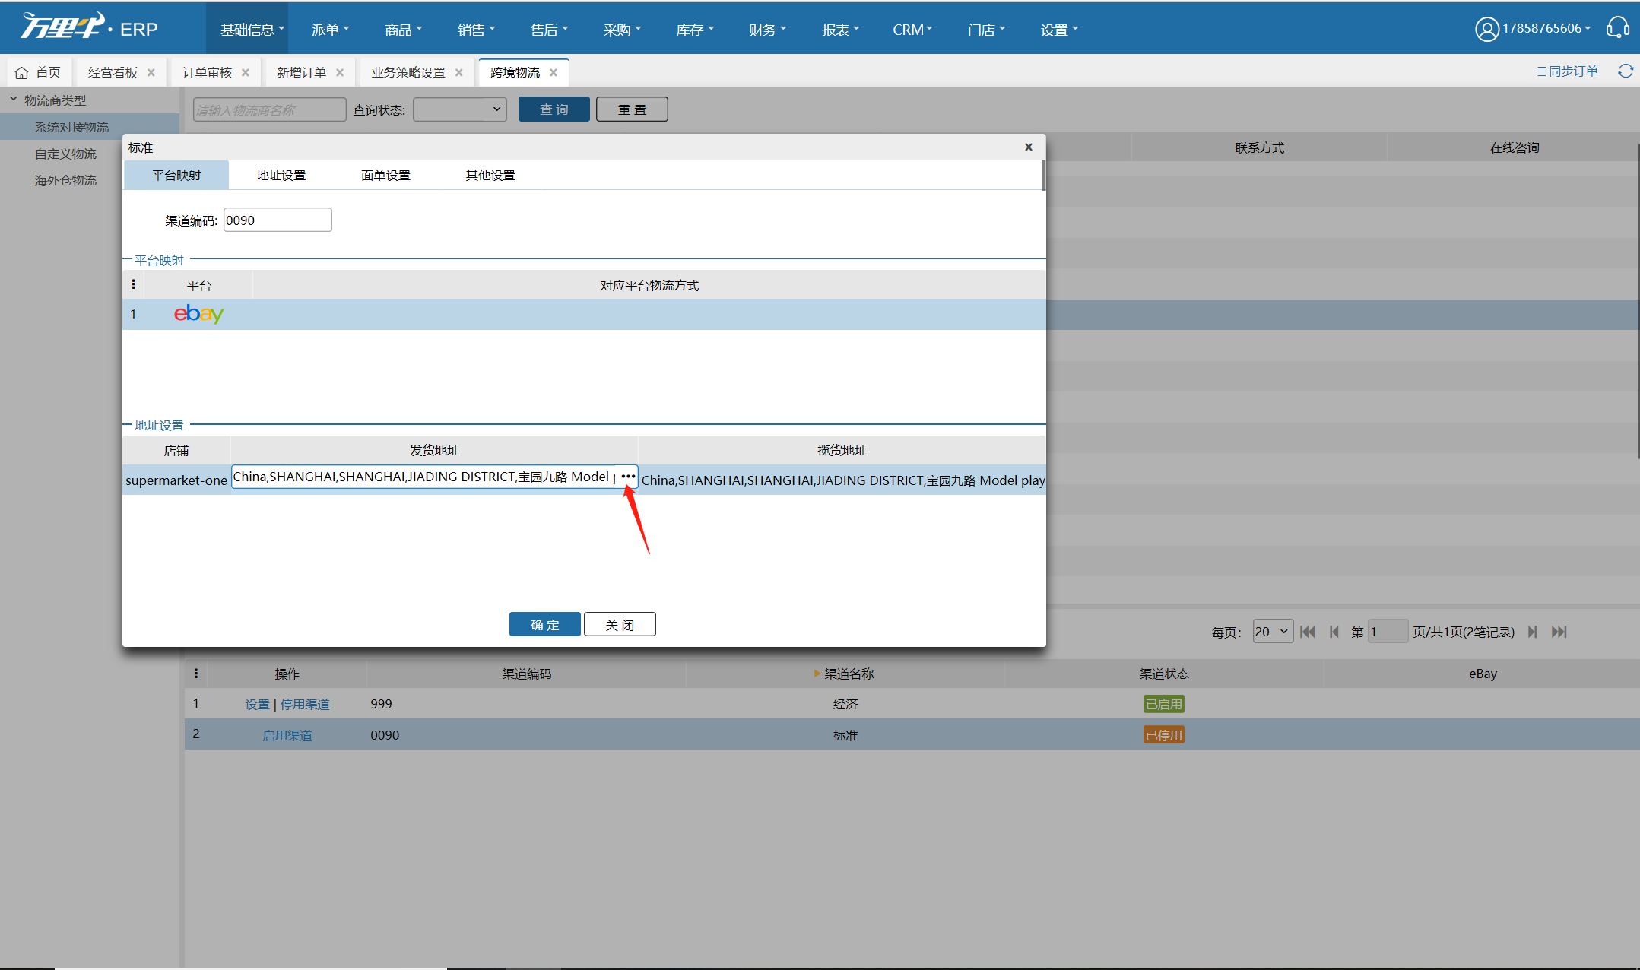Collapse the 物流商类型 tree node

click(x=13, y=99)
